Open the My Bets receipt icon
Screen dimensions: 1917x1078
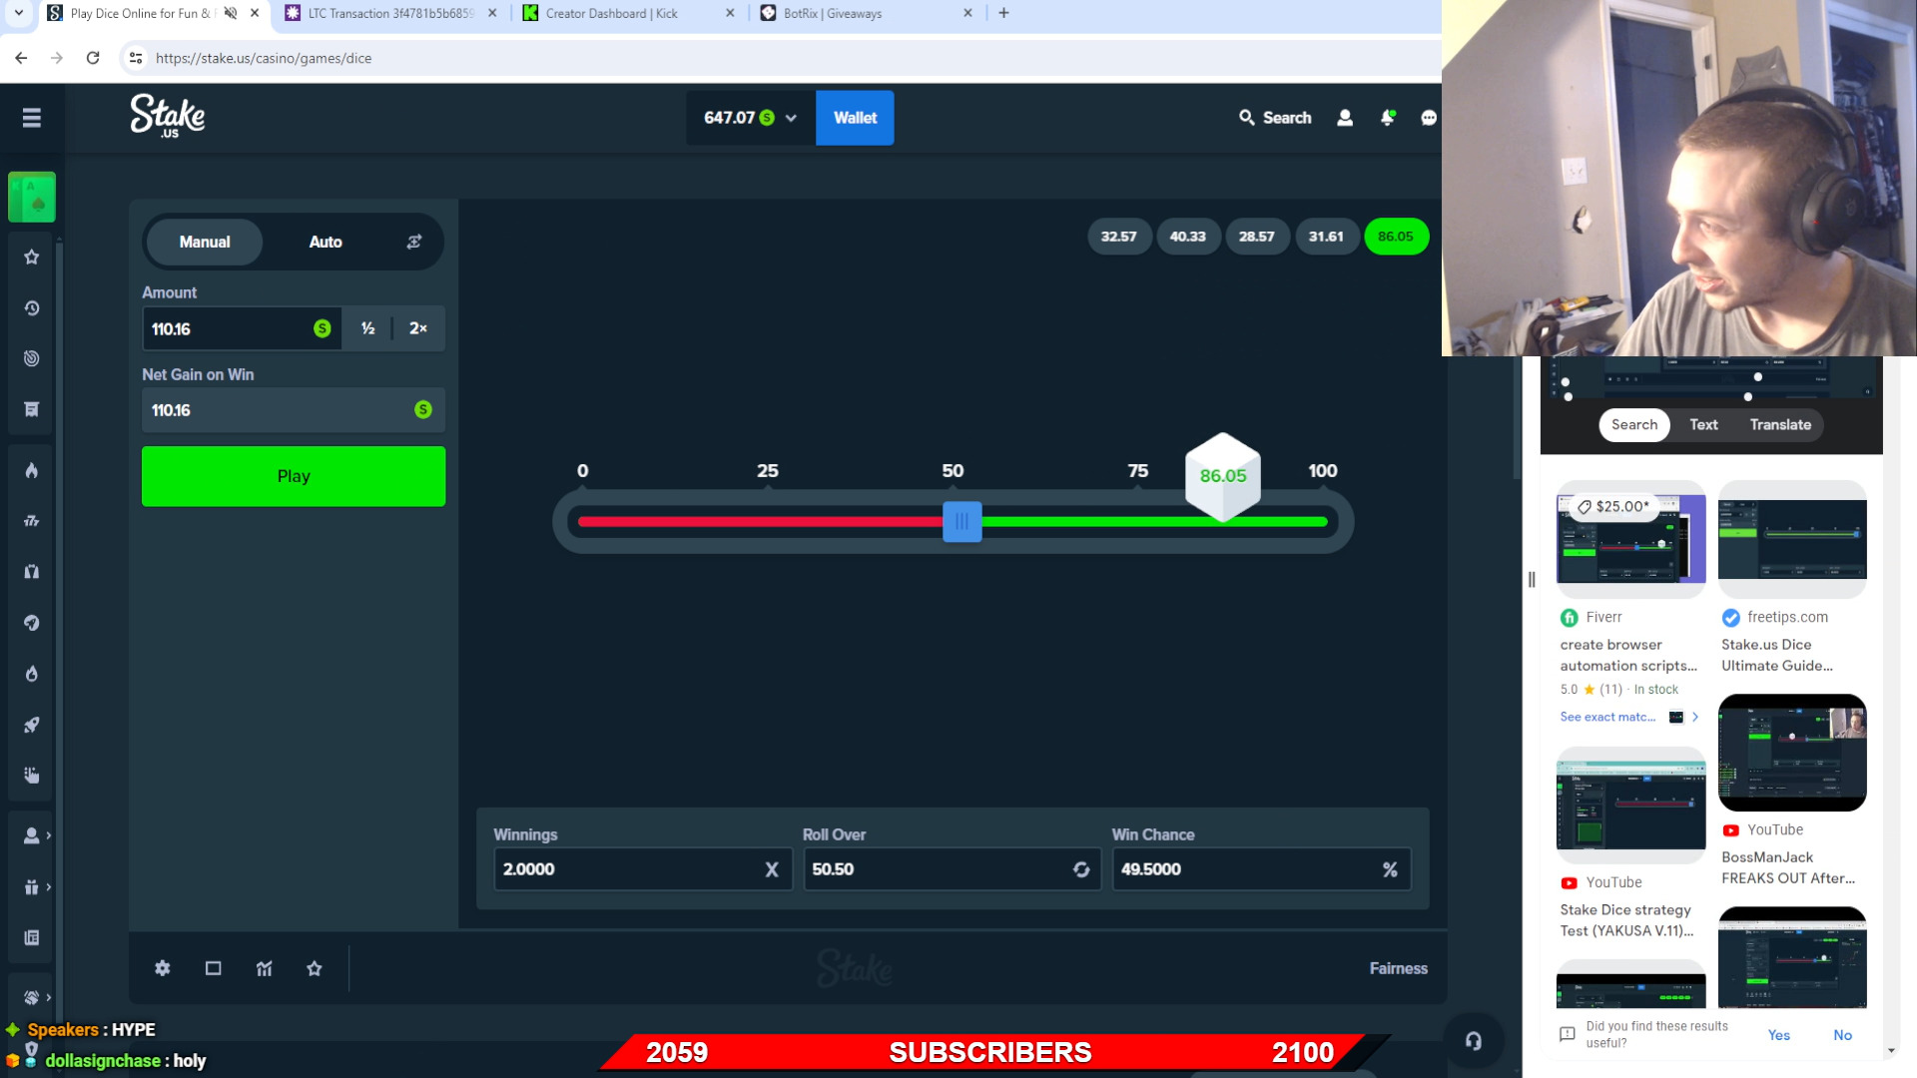tap(32, 409)
